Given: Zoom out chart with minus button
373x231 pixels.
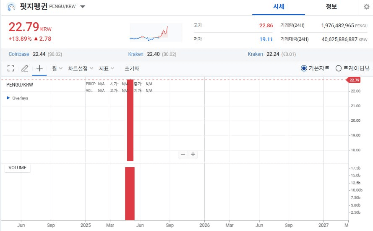Looking at the screenshot, I should (183, 154).
